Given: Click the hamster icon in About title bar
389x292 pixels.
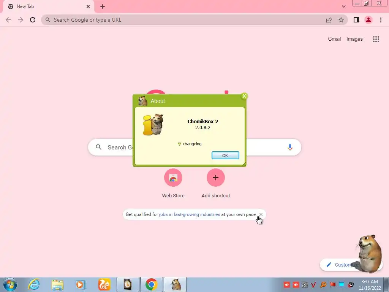Looking at the screenshot, I should pos(143,101).
